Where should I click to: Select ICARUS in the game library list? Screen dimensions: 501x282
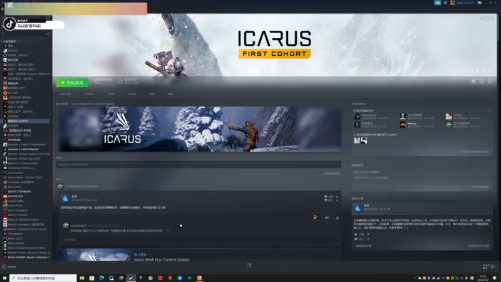pos(26,121)
